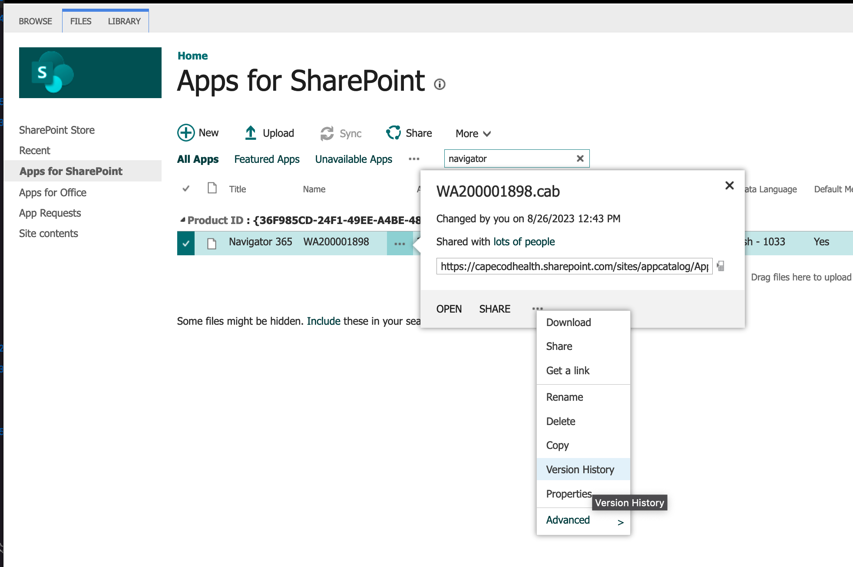The width and height of the screenshot is (853, 567).
Task: Sort by the Title column header
Action: pos(238,189)
